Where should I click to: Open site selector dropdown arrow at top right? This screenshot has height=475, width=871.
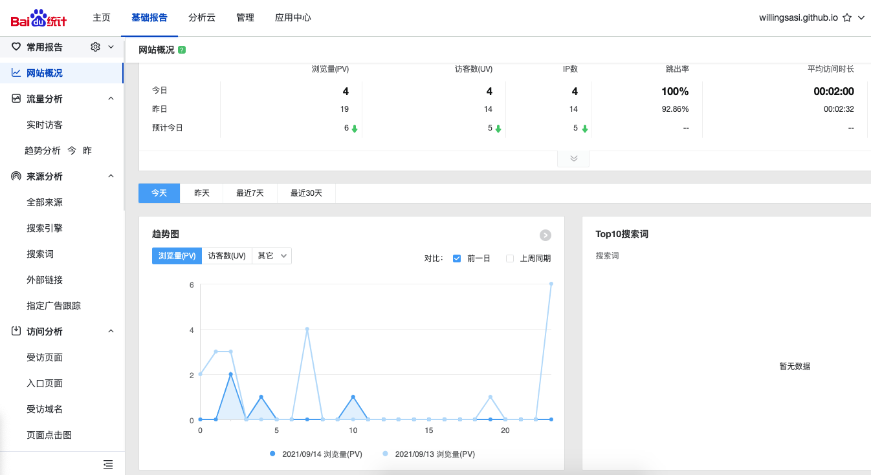click(861, 18)
